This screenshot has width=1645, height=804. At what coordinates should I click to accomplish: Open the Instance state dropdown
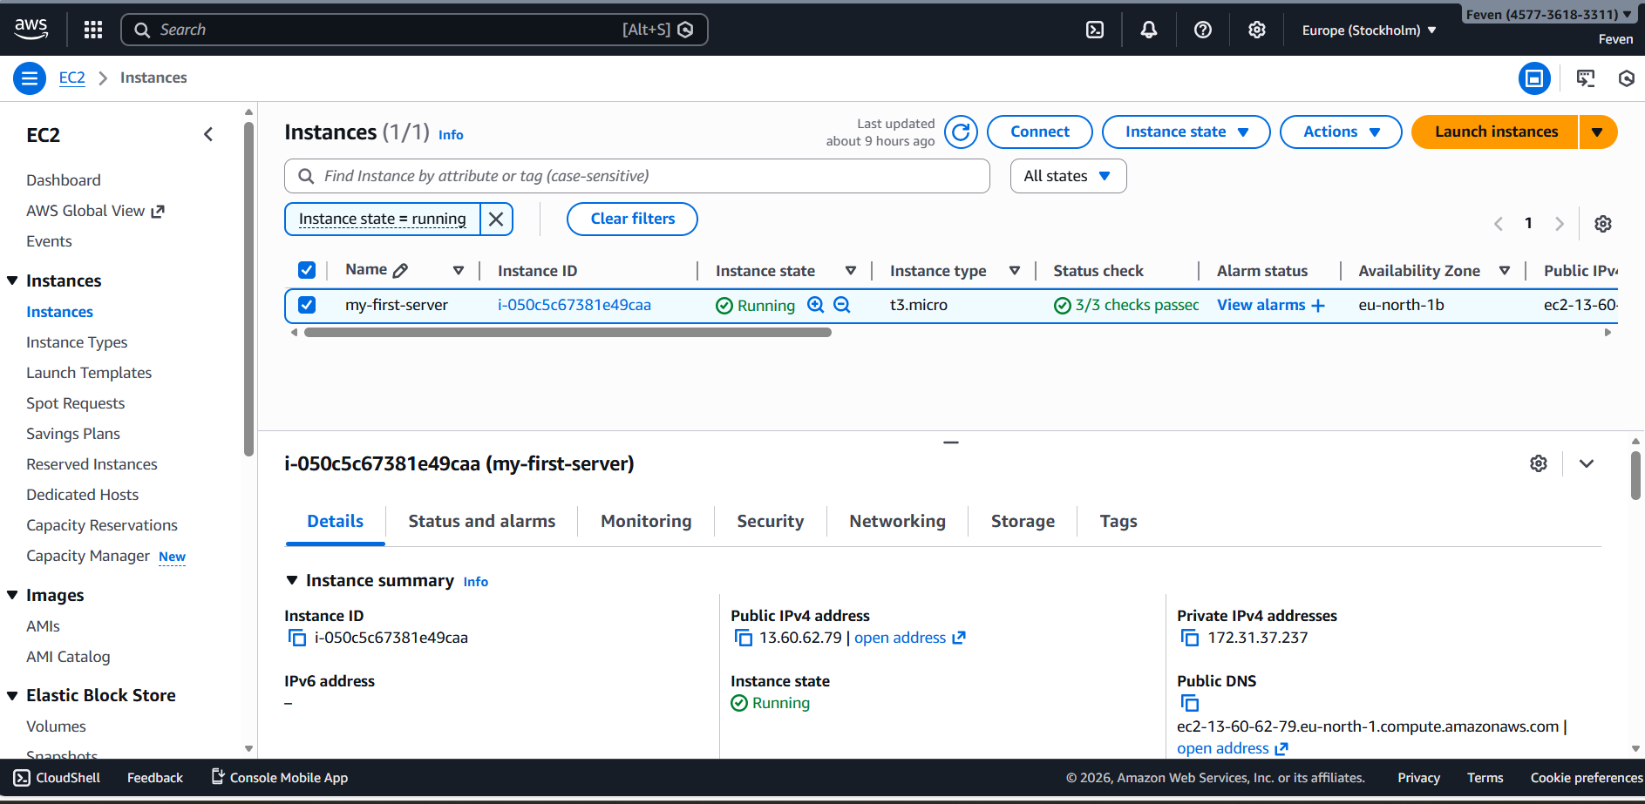pyautogui.click(x=1186, y=132)
